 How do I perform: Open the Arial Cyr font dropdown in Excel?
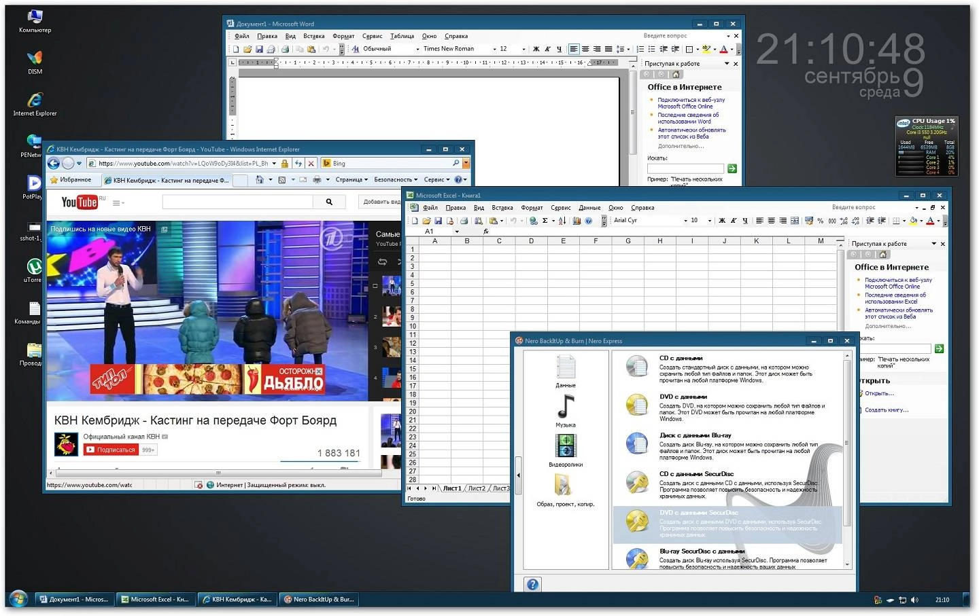point(685,221)
